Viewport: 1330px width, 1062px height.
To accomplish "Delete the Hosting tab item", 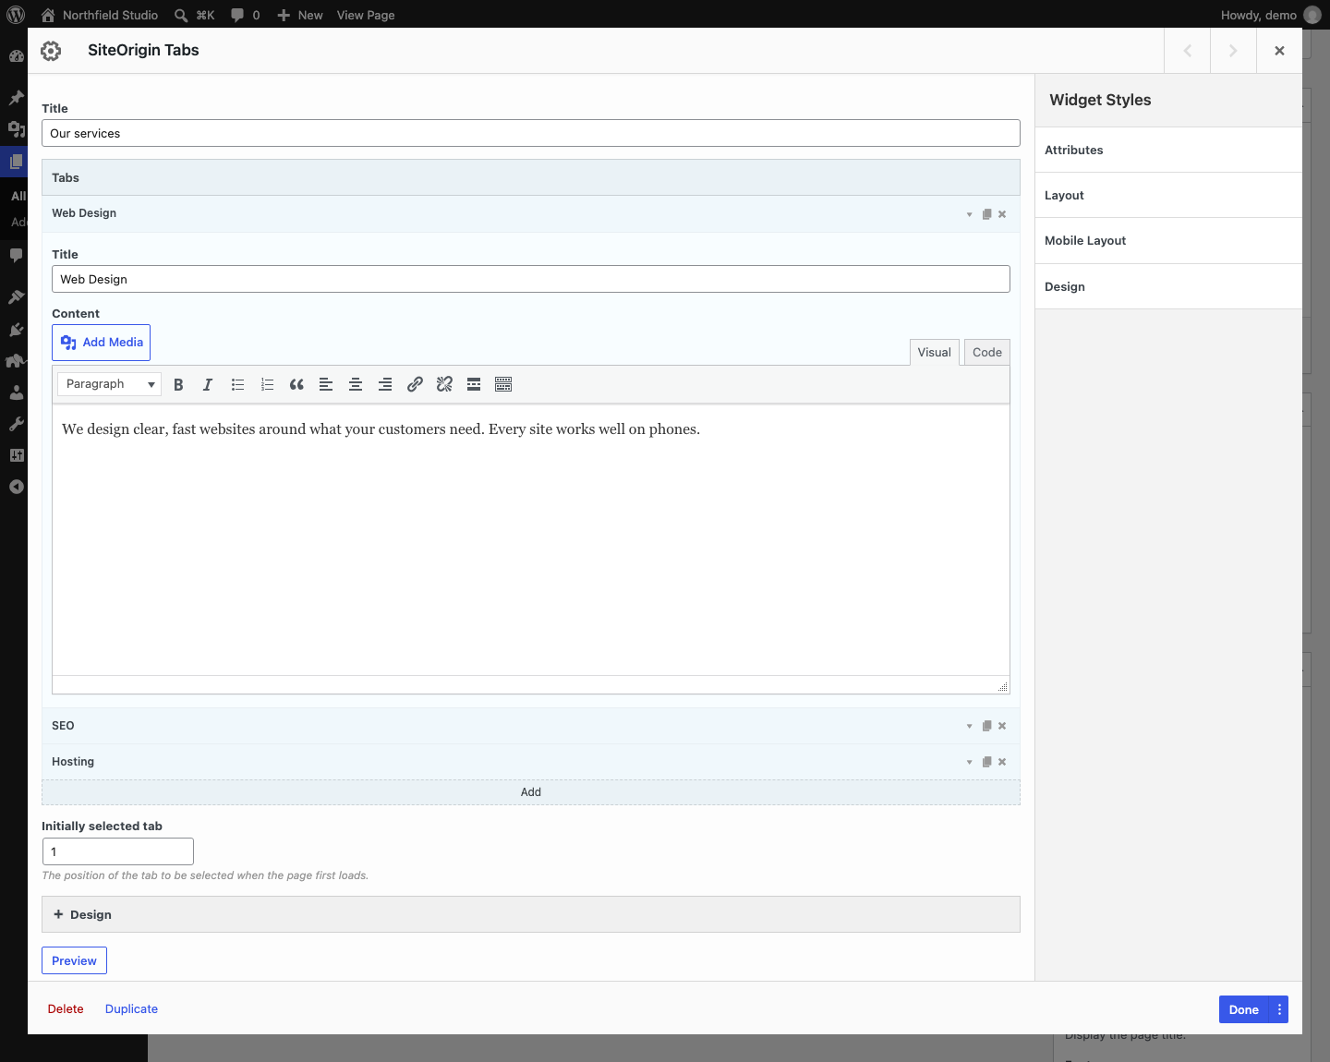I will pyautogui.click(x=1002, y=762).
